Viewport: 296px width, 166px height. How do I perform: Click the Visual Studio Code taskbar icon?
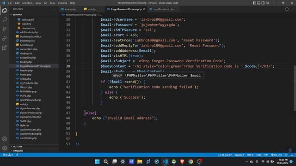(165, 161)
